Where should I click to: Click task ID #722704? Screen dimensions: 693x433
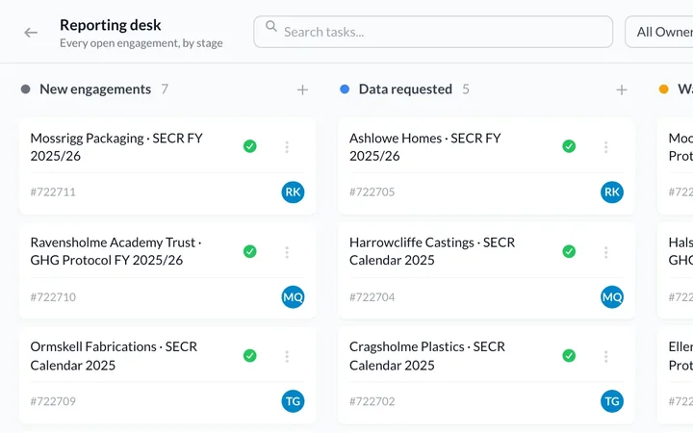pyautogui.click(x=372, y=297)
